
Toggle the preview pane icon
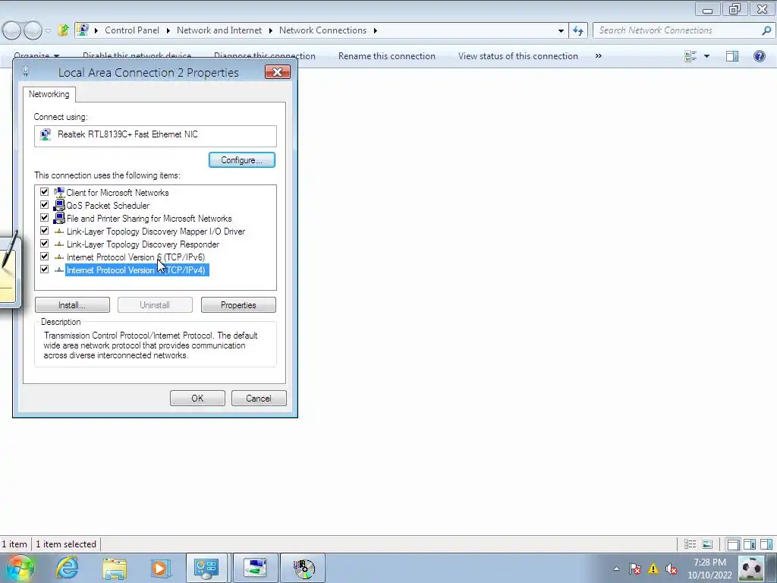click(x=732, y=56)
